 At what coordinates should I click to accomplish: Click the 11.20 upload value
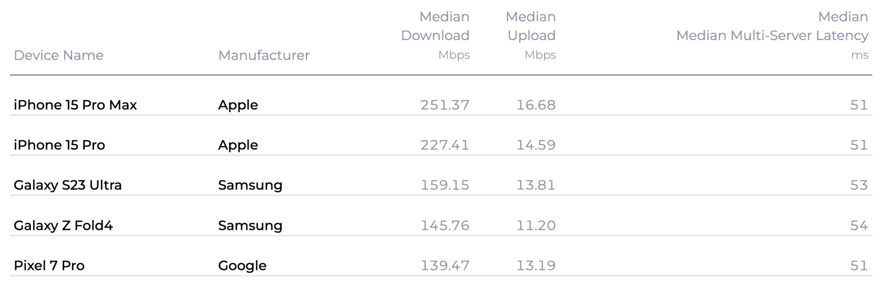[536, 225]
